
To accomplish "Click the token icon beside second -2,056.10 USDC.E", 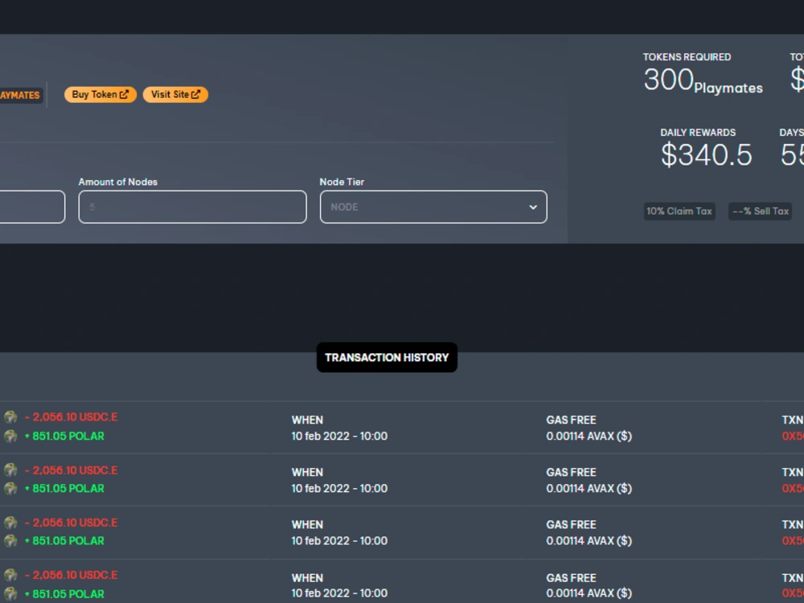I will pyautogui.click(x=10, y=470).
